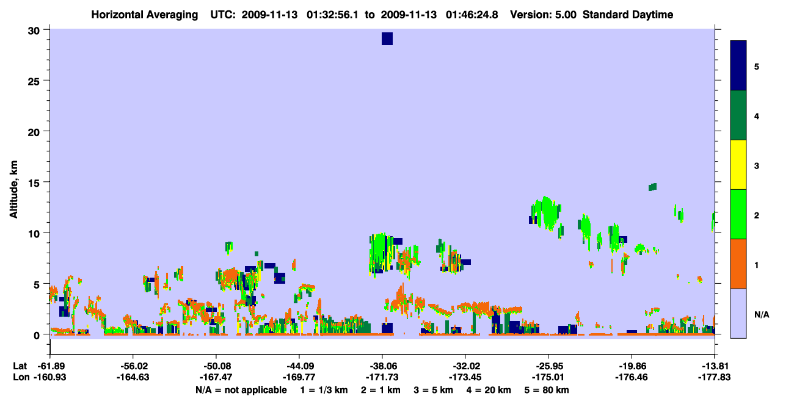Click longitude value -160.93
794x407 pixels.
point(50,377)
